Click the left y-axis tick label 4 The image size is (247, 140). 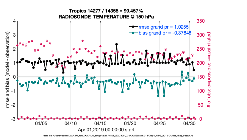14,21
